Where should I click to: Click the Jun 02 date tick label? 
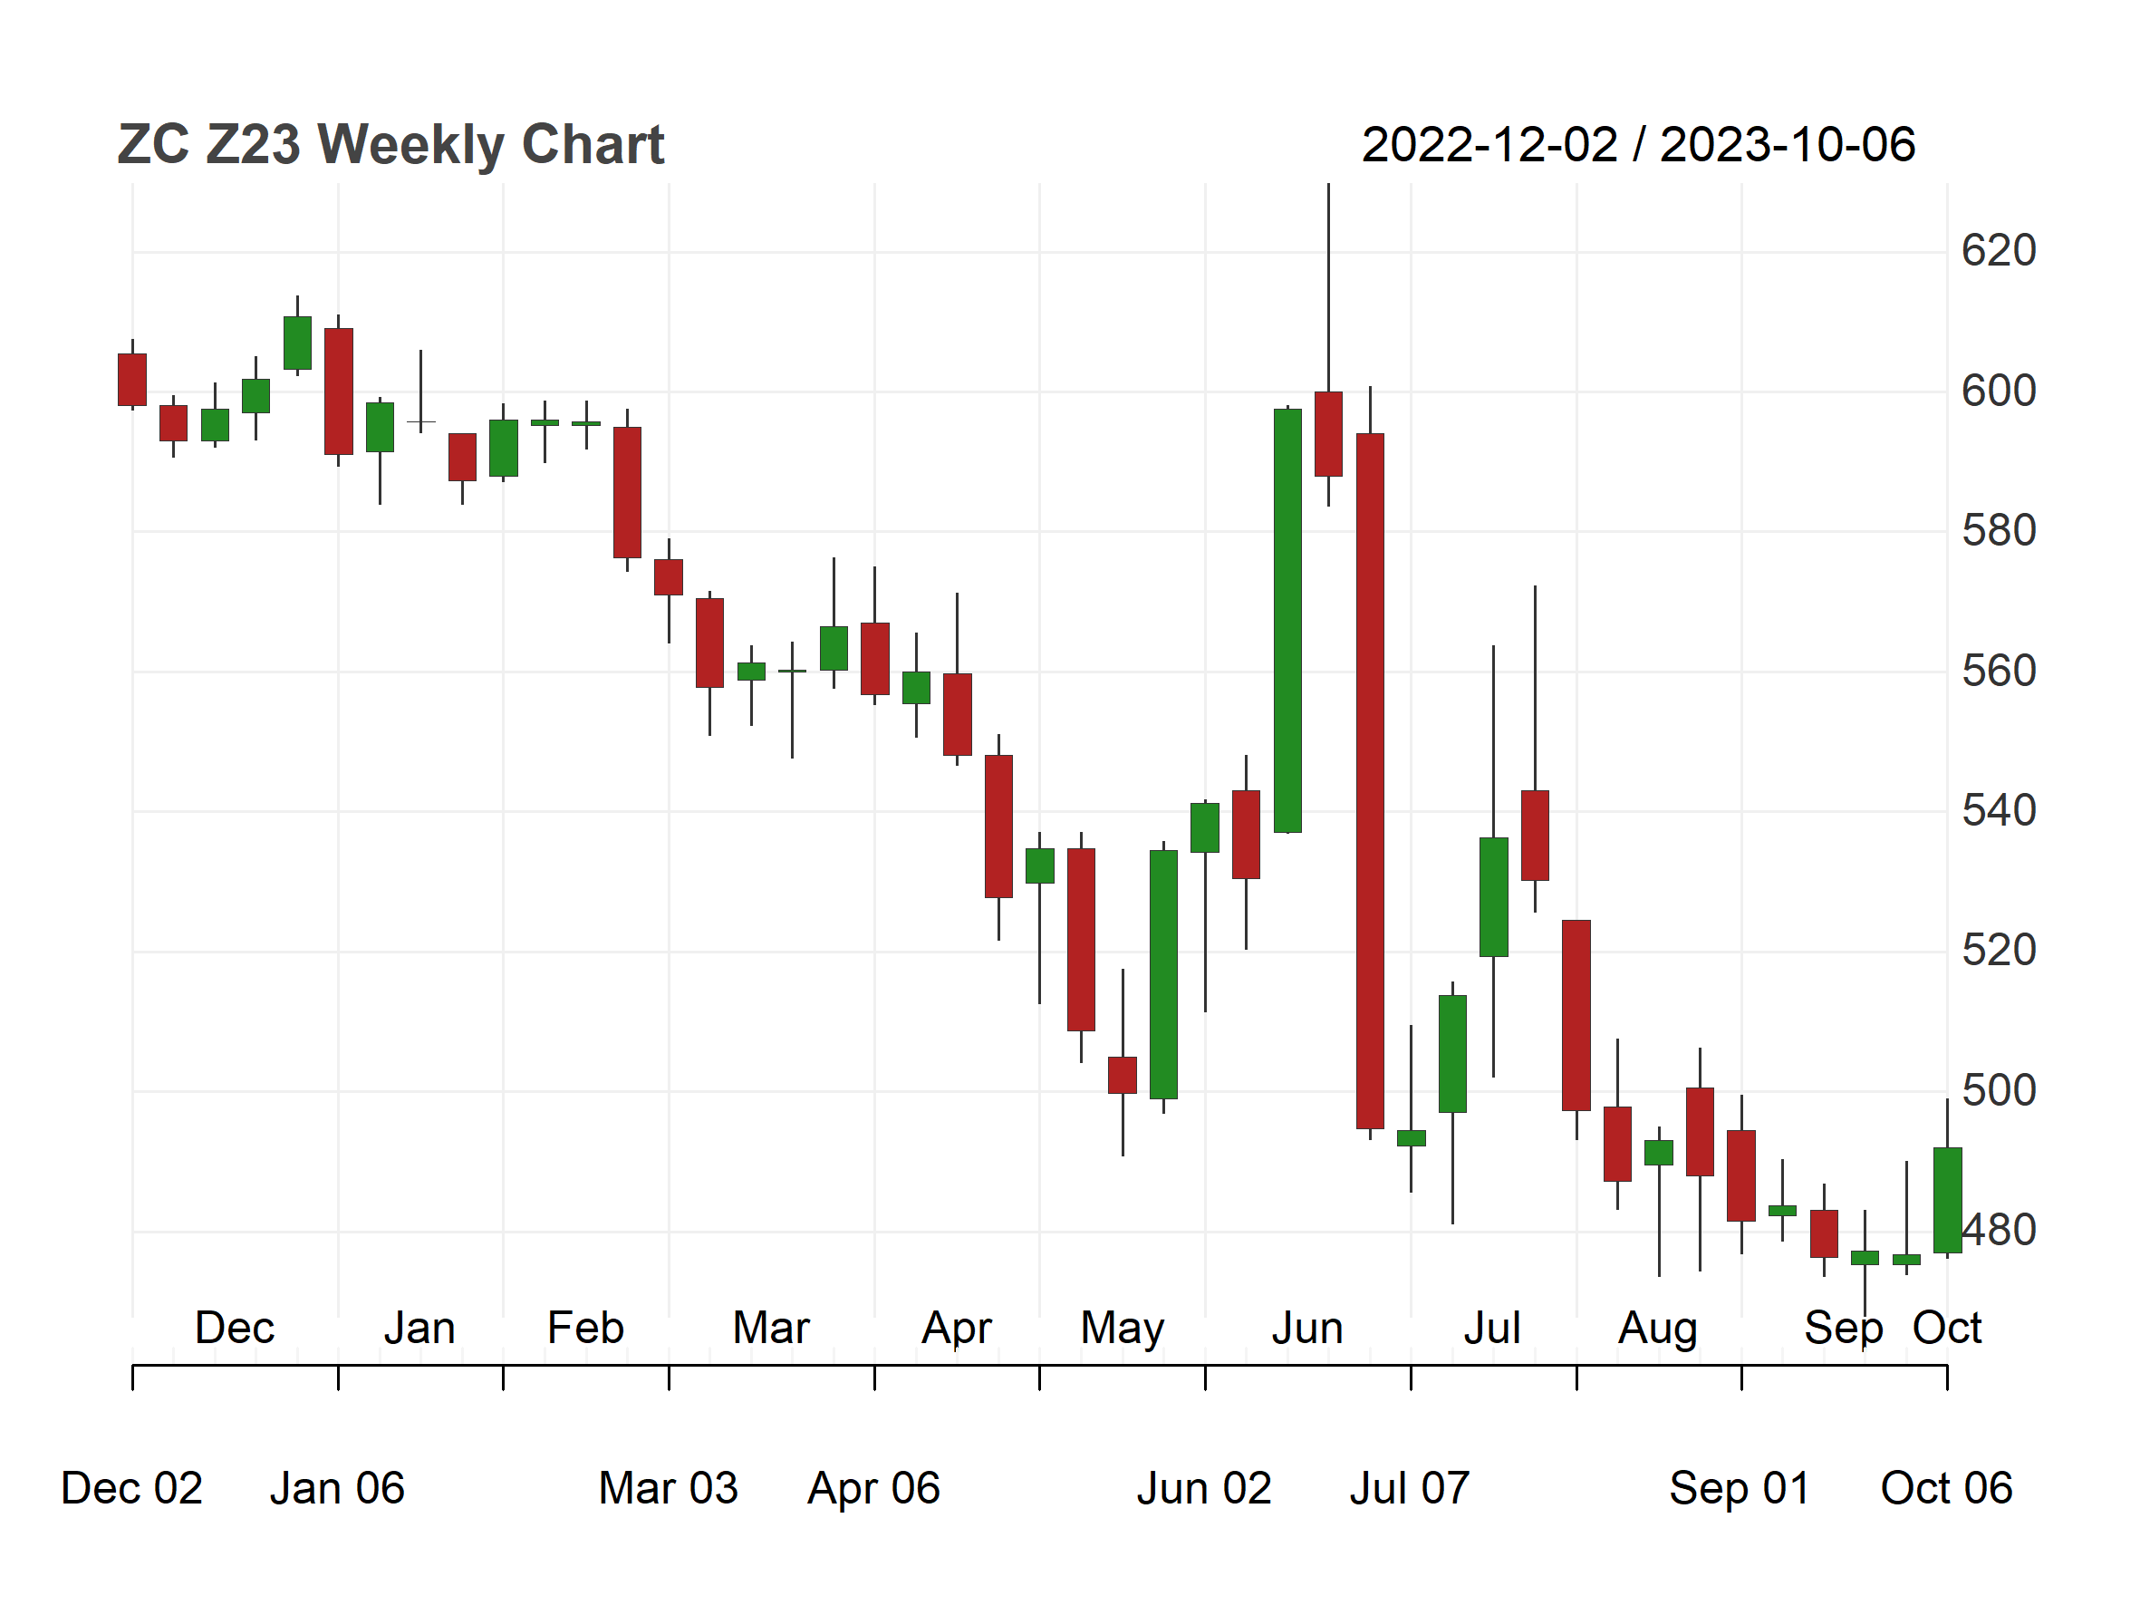pos(1204,1489)
